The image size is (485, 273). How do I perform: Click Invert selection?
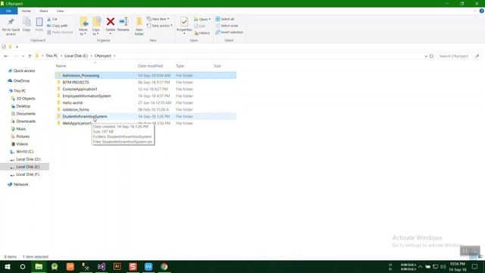tap(229, 32)
